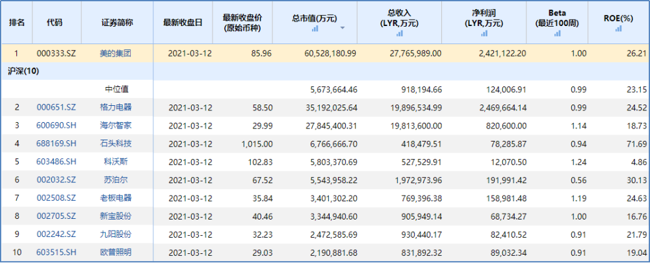The width and height of the screenshot is (650, 263).
Task: Open stock code 603515.SH
Action: (57, 253)
